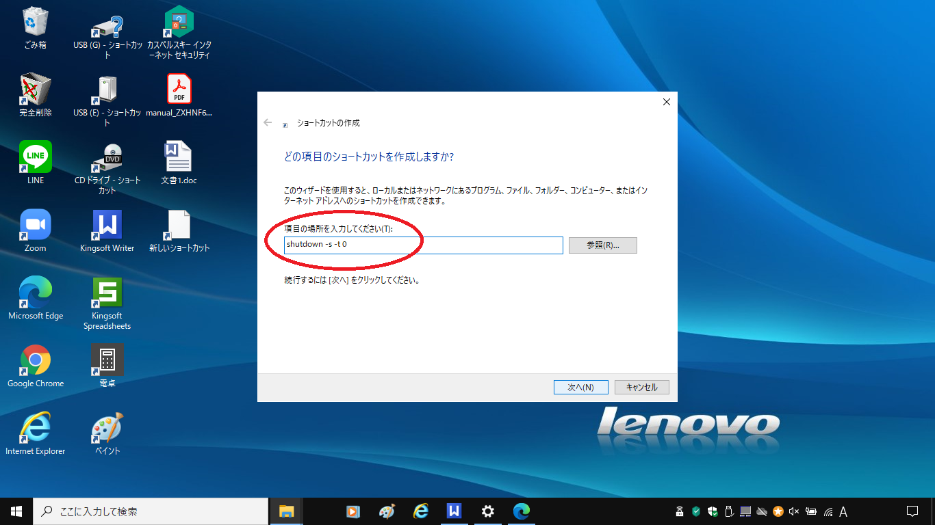The height and width of the screenshot is (525, 935).
Task: Toggle the IME input mode A
Action: tap(843, 511)
